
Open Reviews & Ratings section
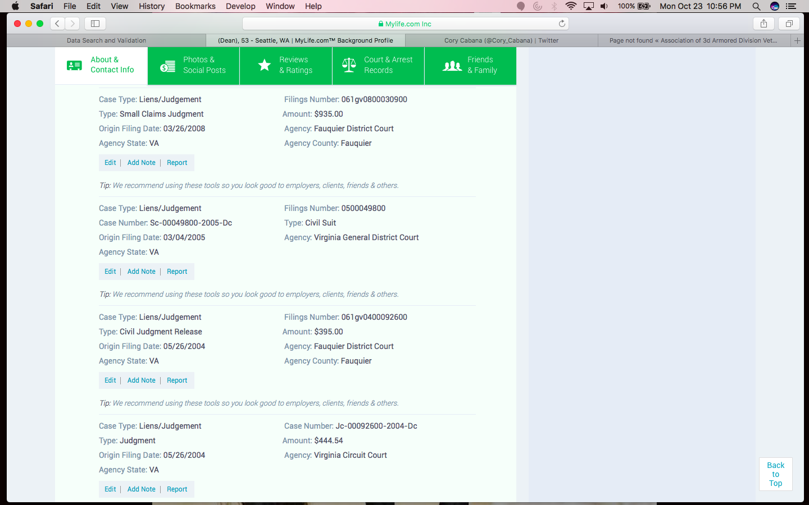tap(286, 65)
